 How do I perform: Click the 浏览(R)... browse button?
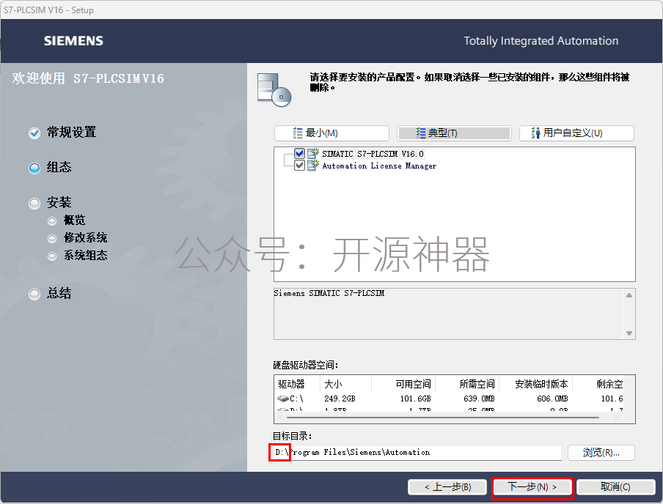click(x=601, y=453)
